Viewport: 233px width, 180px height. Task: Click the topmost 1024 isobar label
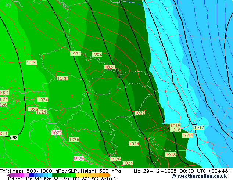click(x=75, y=54)
